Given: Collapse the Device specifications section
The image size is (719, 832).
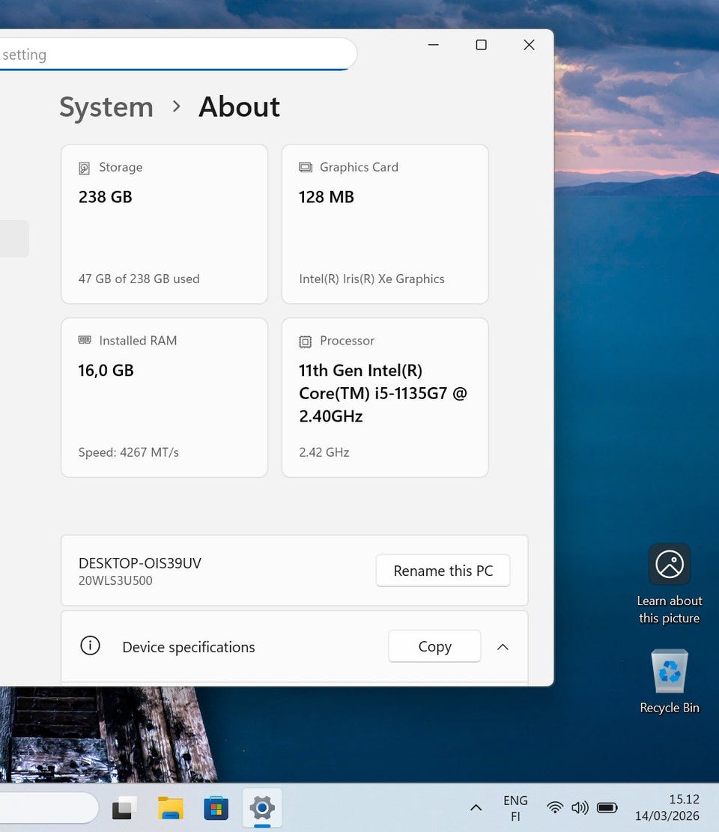Looking at the screenshot, I should (x=503, y=647).
